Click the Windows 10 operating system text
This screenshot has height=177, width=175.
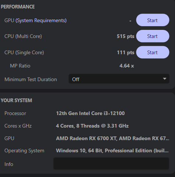pyautogui.click(x=112, y=151)
